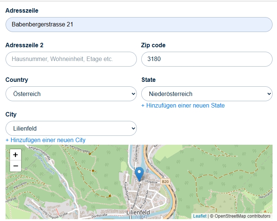Image resolution: width=277 pixels, height=221 pixels.
Task: Open the Leaflet attribution link
Action: 199,216
